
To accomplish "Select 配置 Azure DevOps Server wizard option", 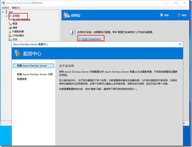I will [33, 66].
